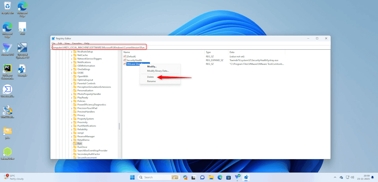The width and height of the screenshot is (378, 182).
Task: Select the SecurityHealth value icon
Action: coord(125,60)
